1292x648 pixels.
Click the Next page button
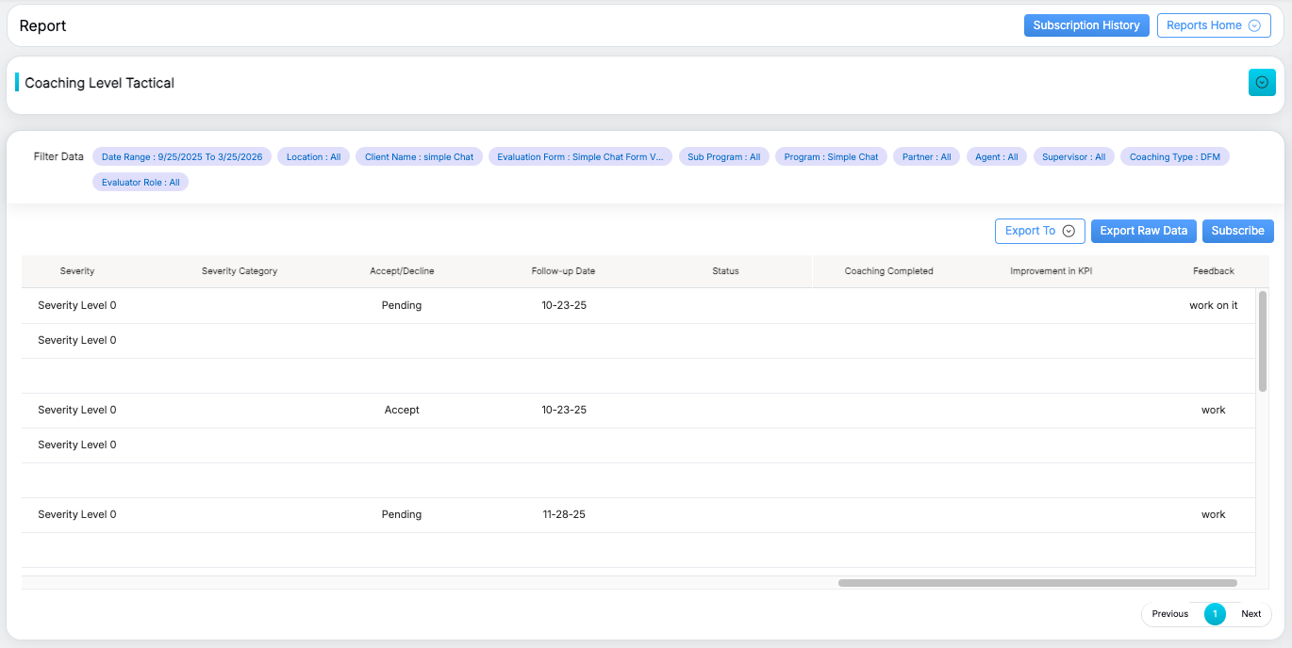pyautogui.click(x=1251, y=614)
